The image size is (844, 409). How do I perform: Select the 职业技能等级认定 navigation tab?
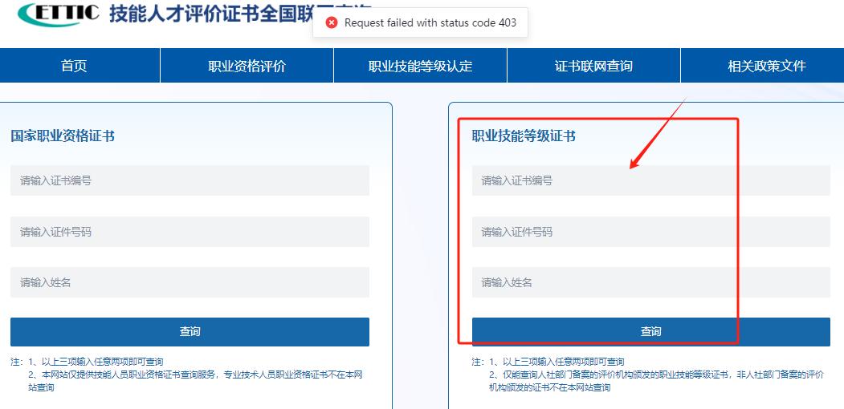(x=420, y=66)
